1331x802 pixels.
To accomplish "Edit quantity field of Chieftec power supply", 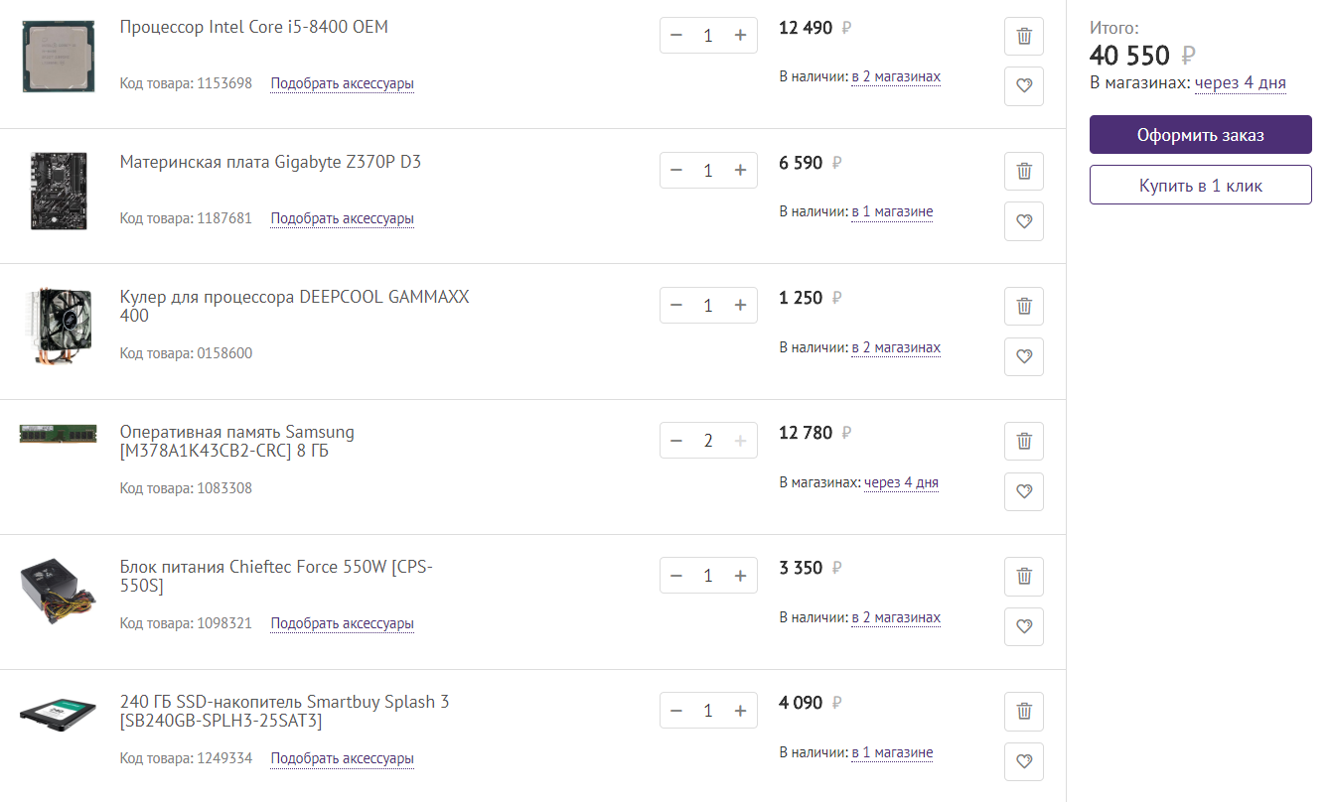I will pyautogui.click(x=708, y=576).
